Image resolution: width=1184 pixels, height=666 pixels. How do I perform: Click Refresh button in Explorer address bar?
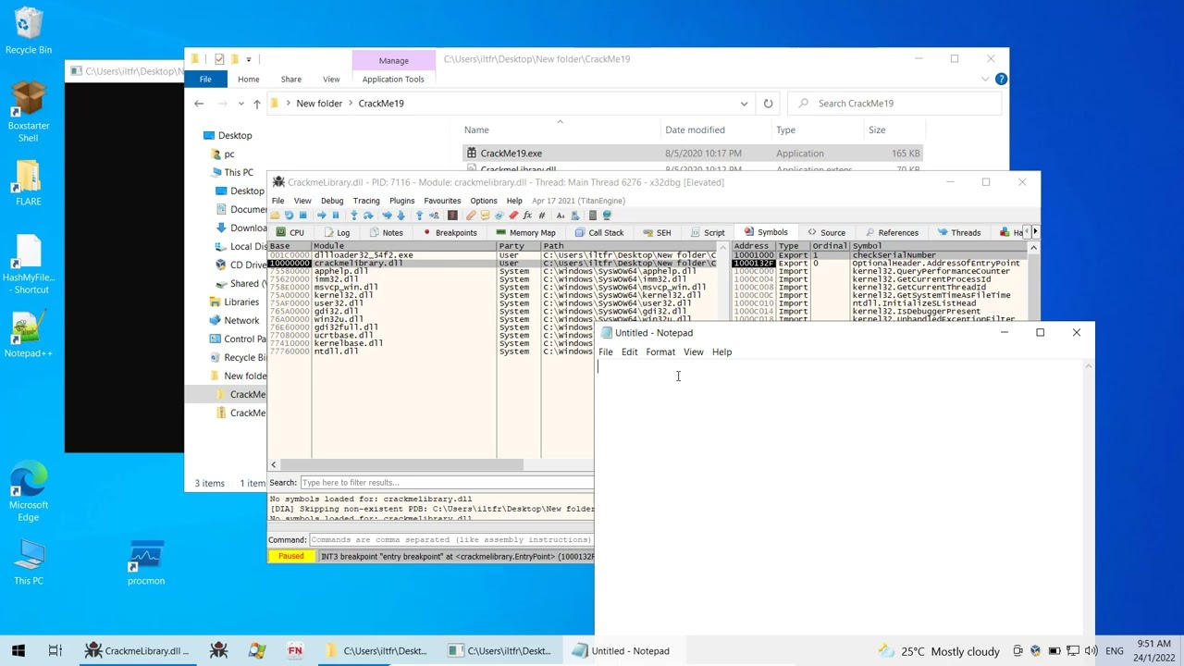(x=768, y=104)
